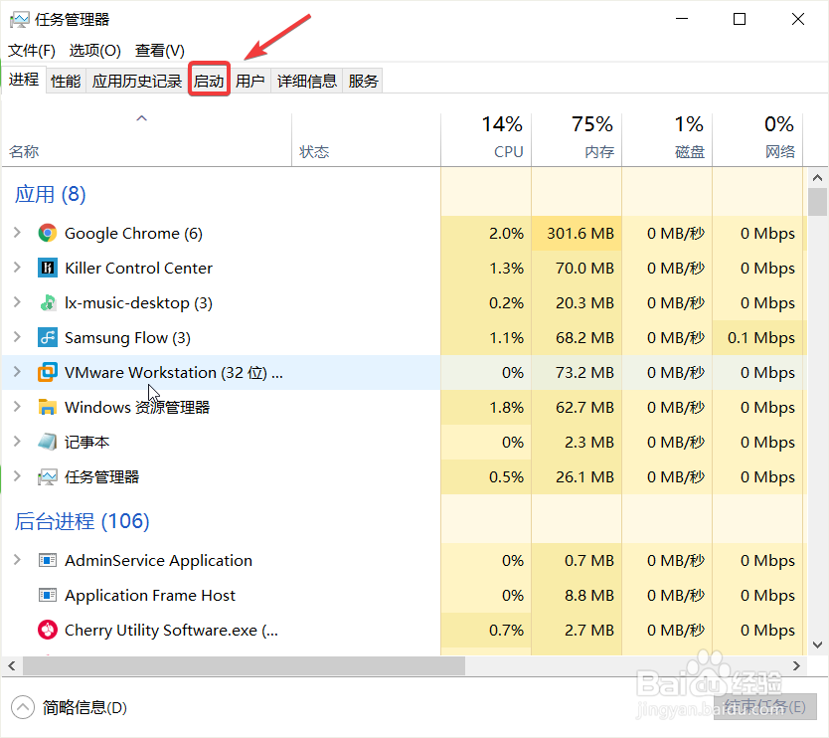The width and height of the screenshot is (829, 738).
Task: Select the 任务管理器 icon in list
Action: click(47, 476)
